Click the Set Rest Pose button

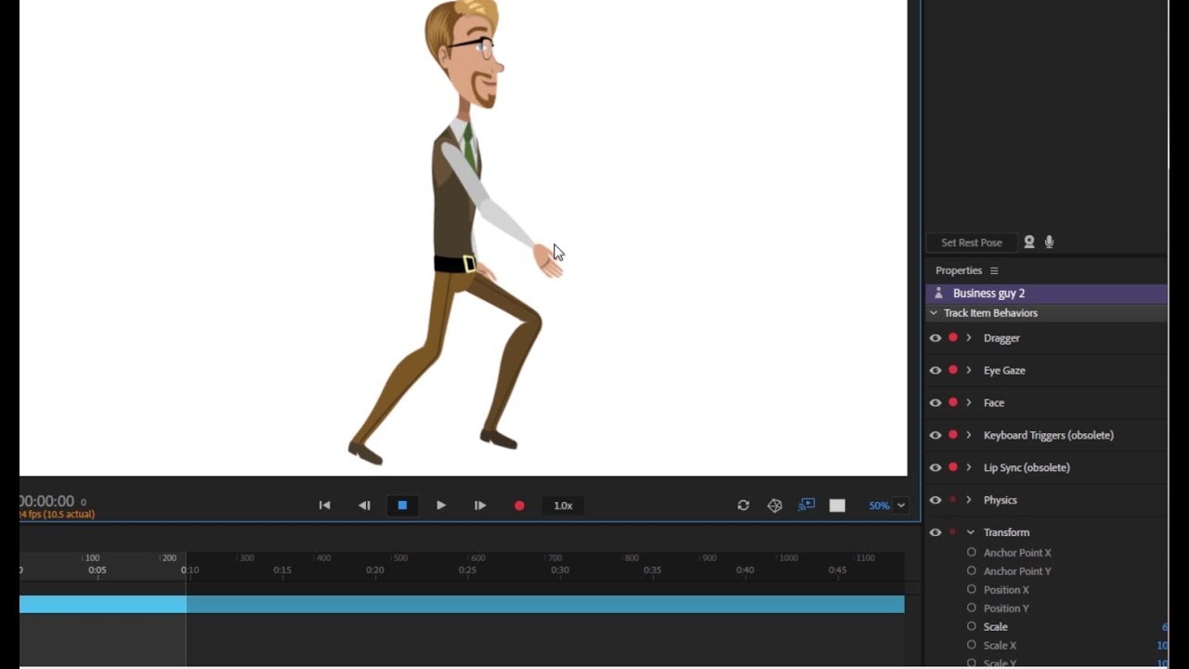coord(972,243)
